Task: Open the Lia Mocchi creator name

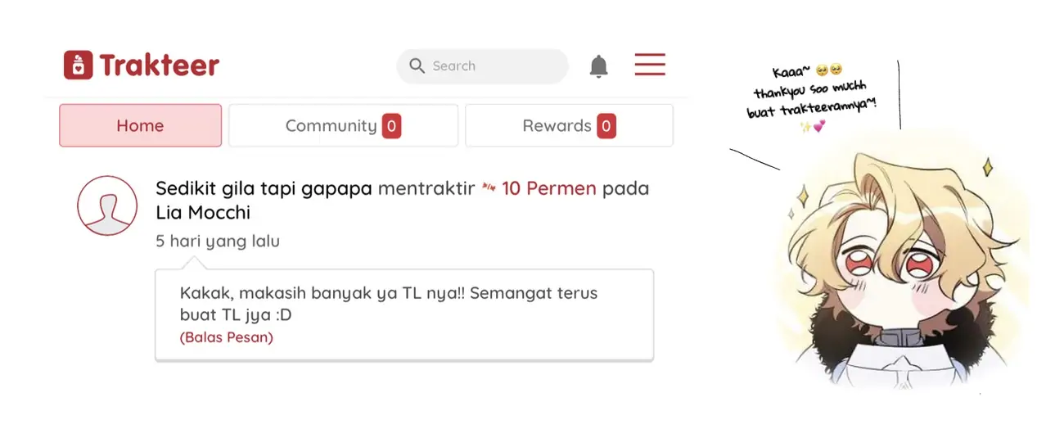Action: 203,213
